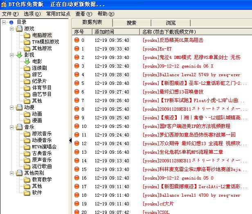Click the folder icon for 纪录片
This screenshot has height=214, width=252.
coord(27,81)
